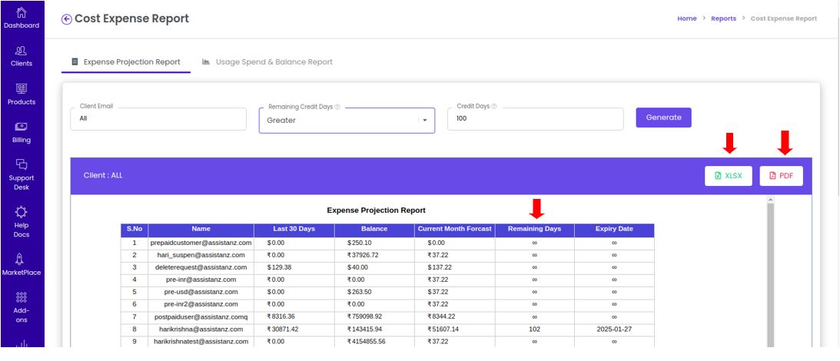Select harikrishnatest@assistanz.com row name
Viewport: 840px width, 361px height.
click(x=201, y=342)
